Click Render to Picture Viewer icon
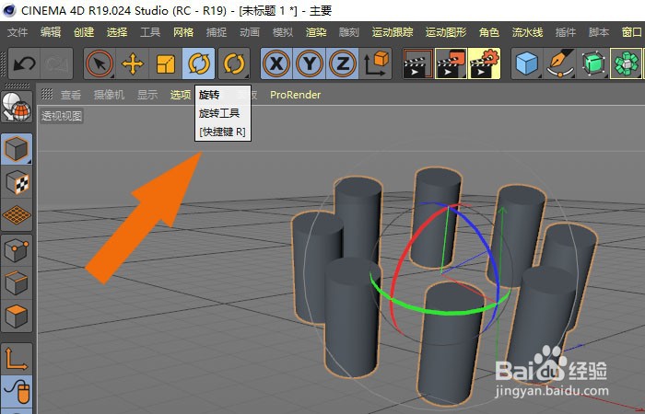The height and width of the screenshot is (414, 645). tap(451, 63)
